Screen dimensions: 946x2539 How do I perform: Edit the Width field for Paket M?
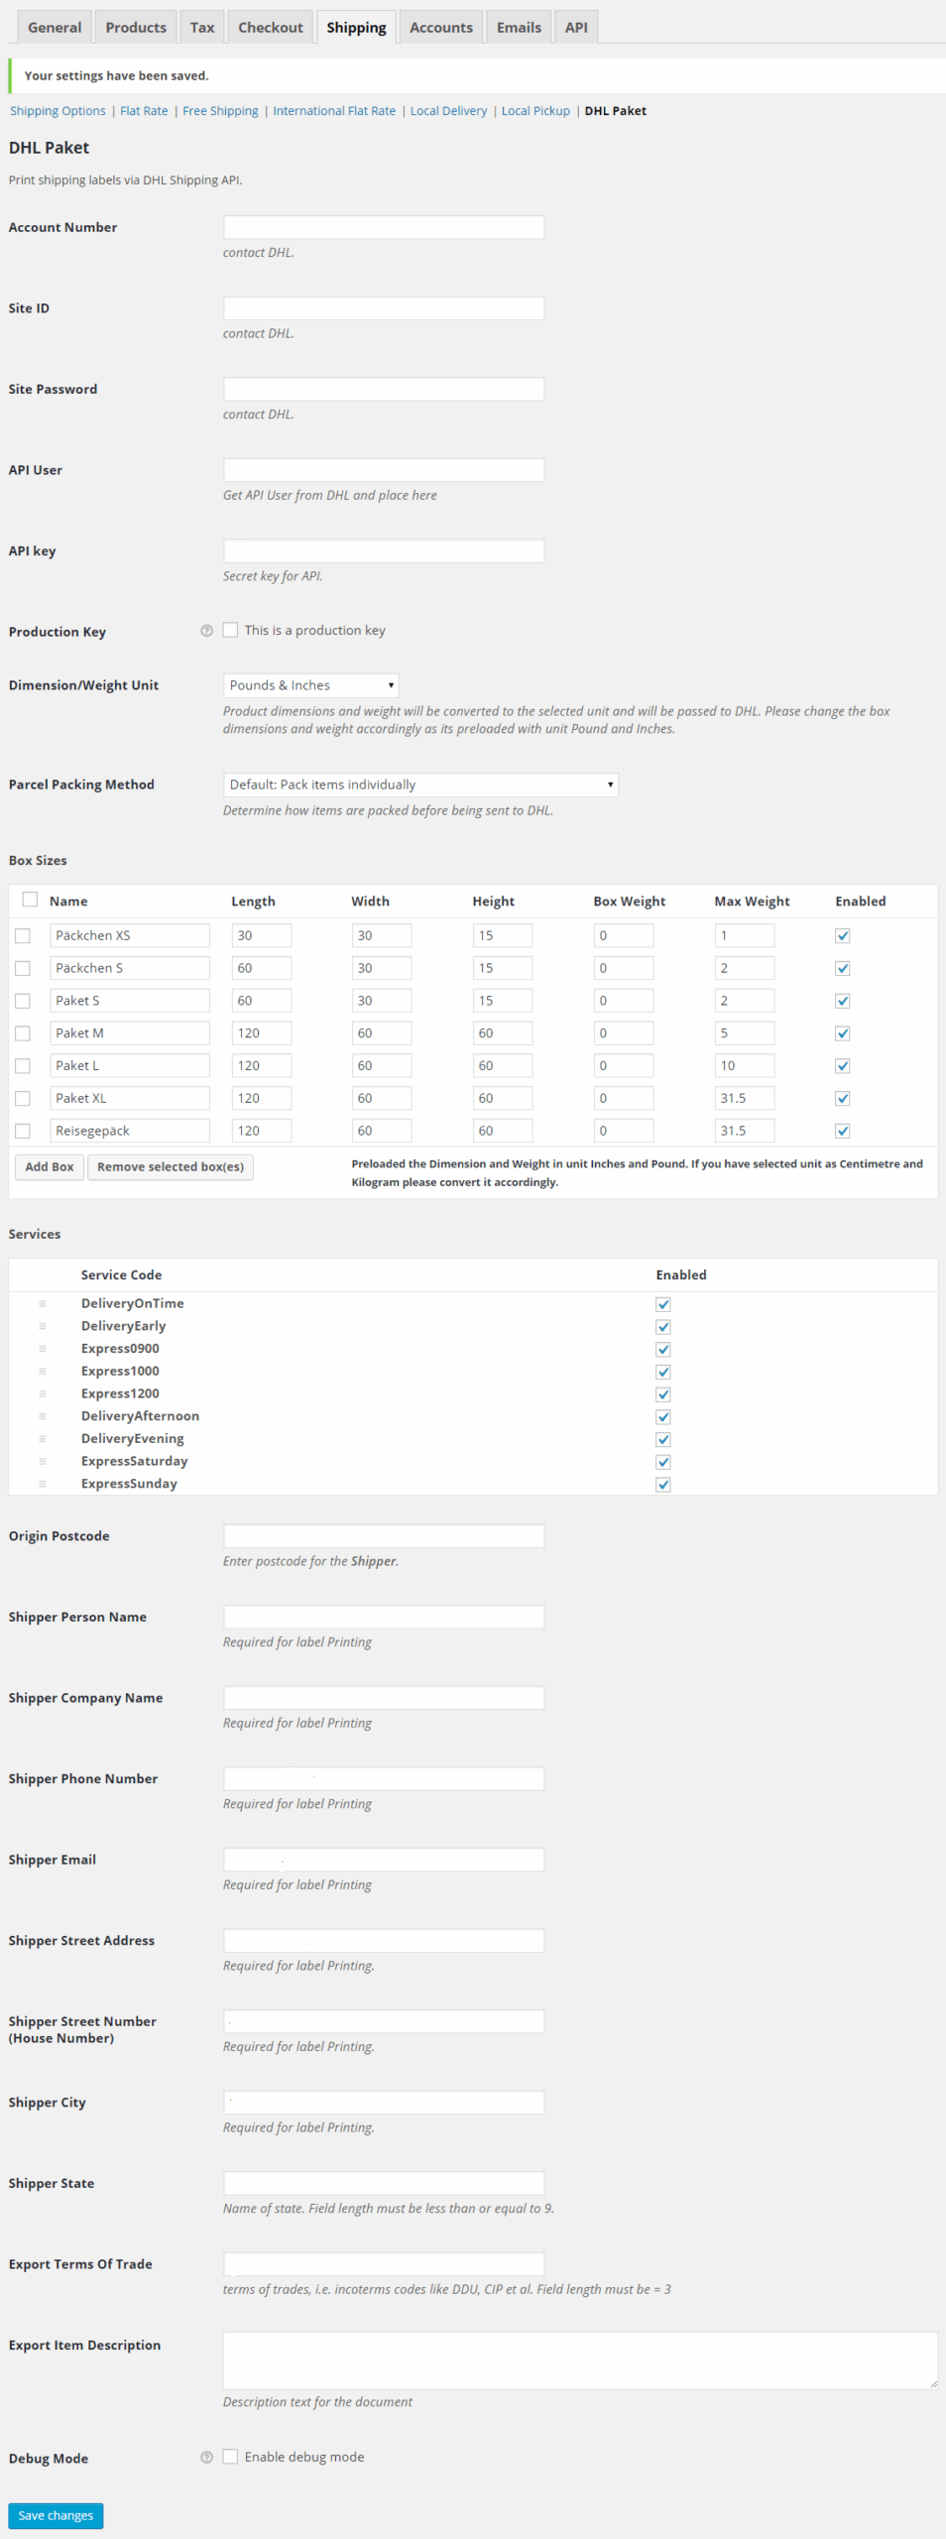(x=382, y=1033)
